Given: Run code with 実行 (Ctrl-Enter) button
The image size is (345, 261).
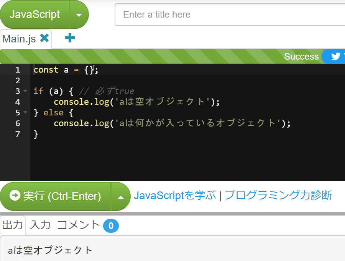Looking at the screenshot, I should click(55, 196).
